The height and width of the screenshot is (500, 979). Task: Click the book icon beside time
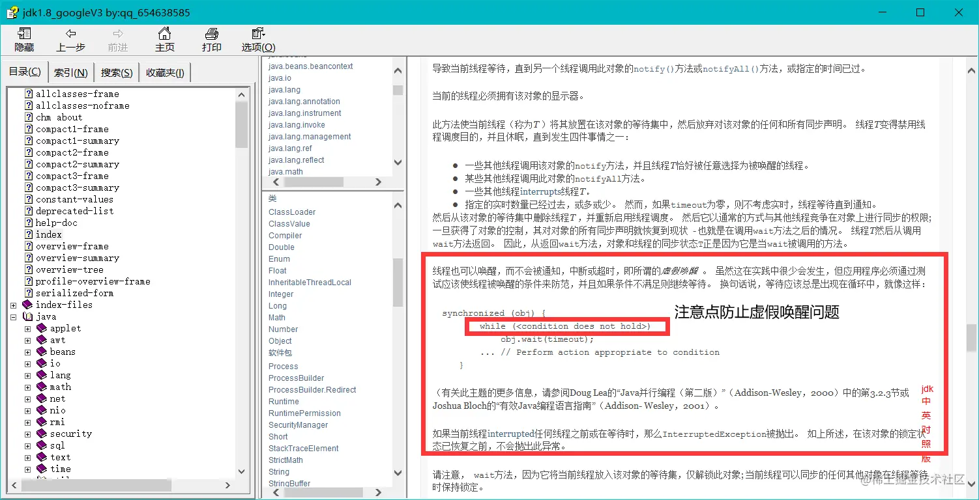pos(42,469)
